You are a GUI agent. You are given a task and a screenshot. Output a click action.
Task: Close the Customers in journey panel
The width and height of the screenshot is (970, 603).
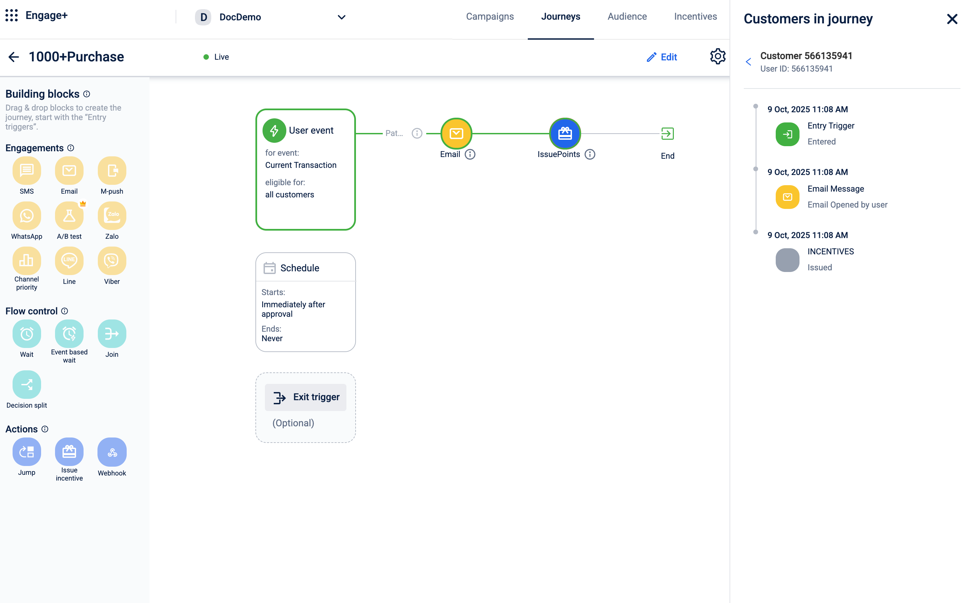click(x=952, y=19)
